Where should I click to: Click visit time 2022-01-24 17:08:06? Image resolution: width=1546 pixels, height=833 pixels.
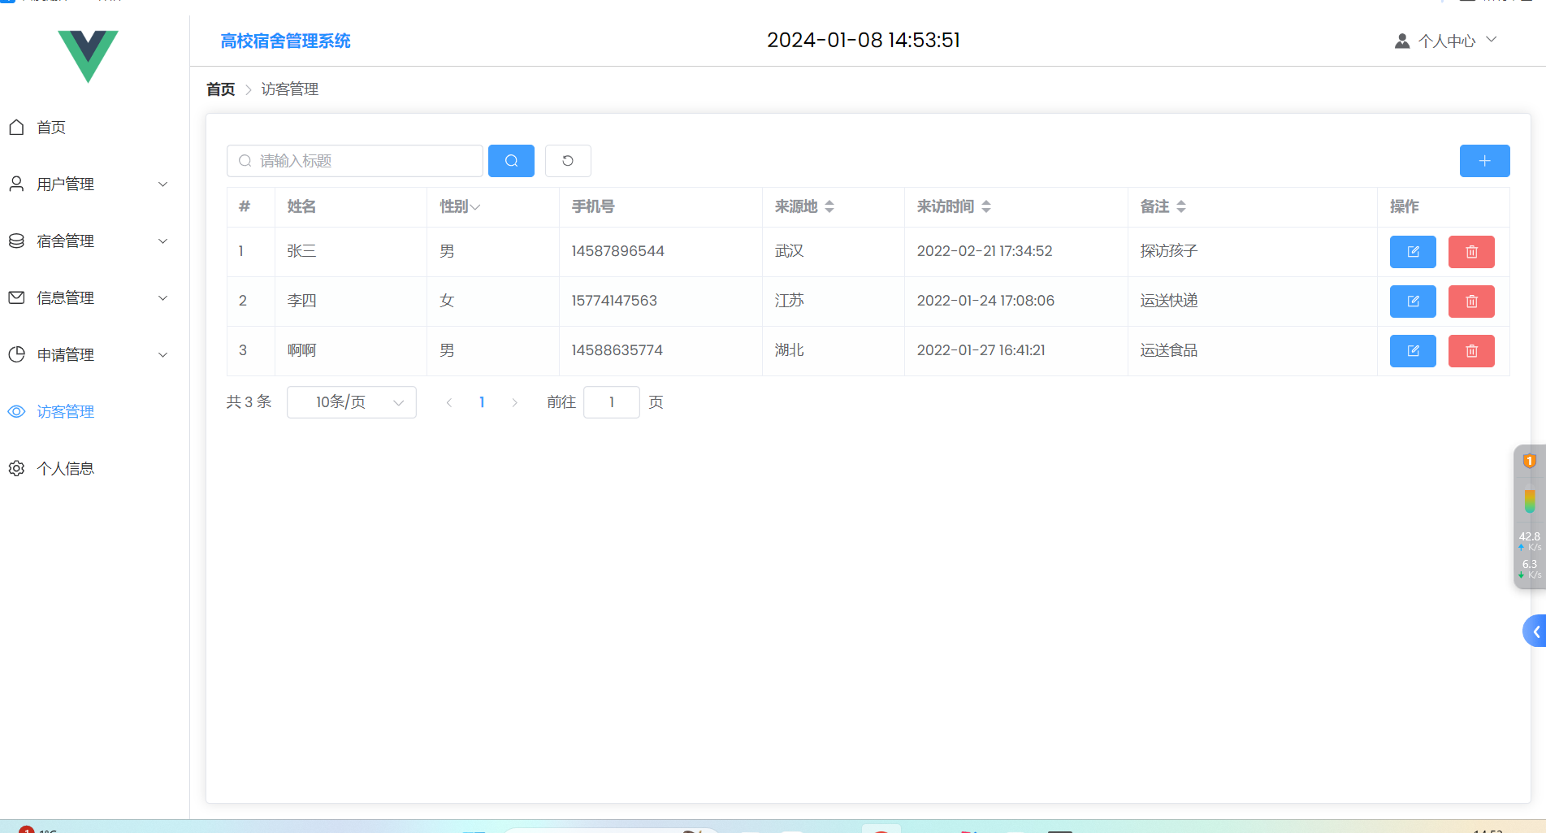(985, 301)
